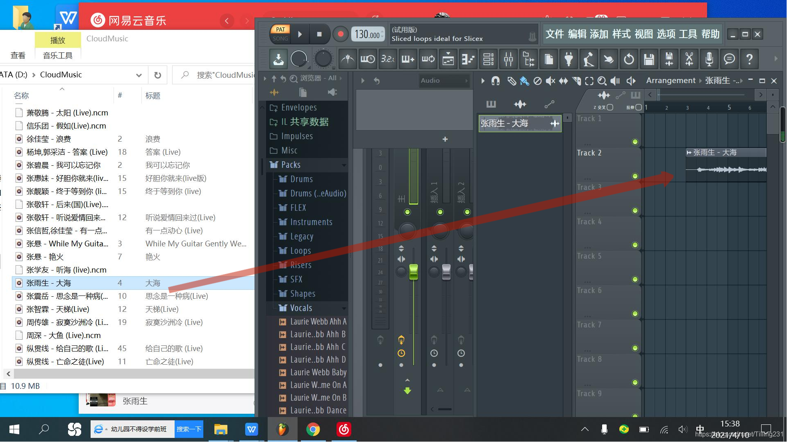Toggle the 拉伸 stretch checkbox
787x442 pixels.
click(639, 108)
